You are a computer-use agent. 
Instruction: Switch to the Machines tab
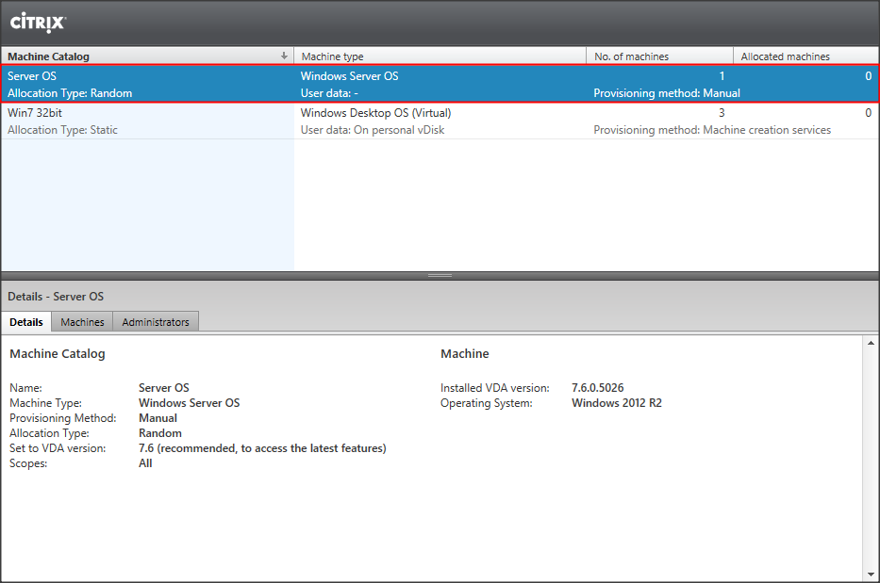[82, 322]
